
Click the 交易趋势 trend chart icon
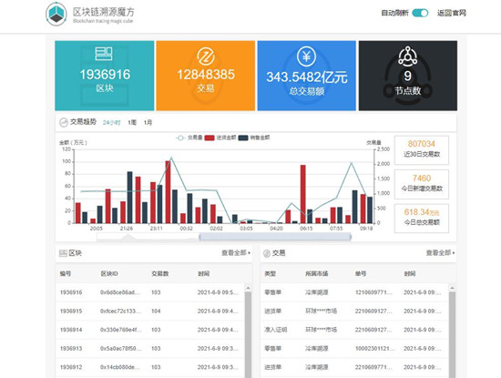pos(64,122)
